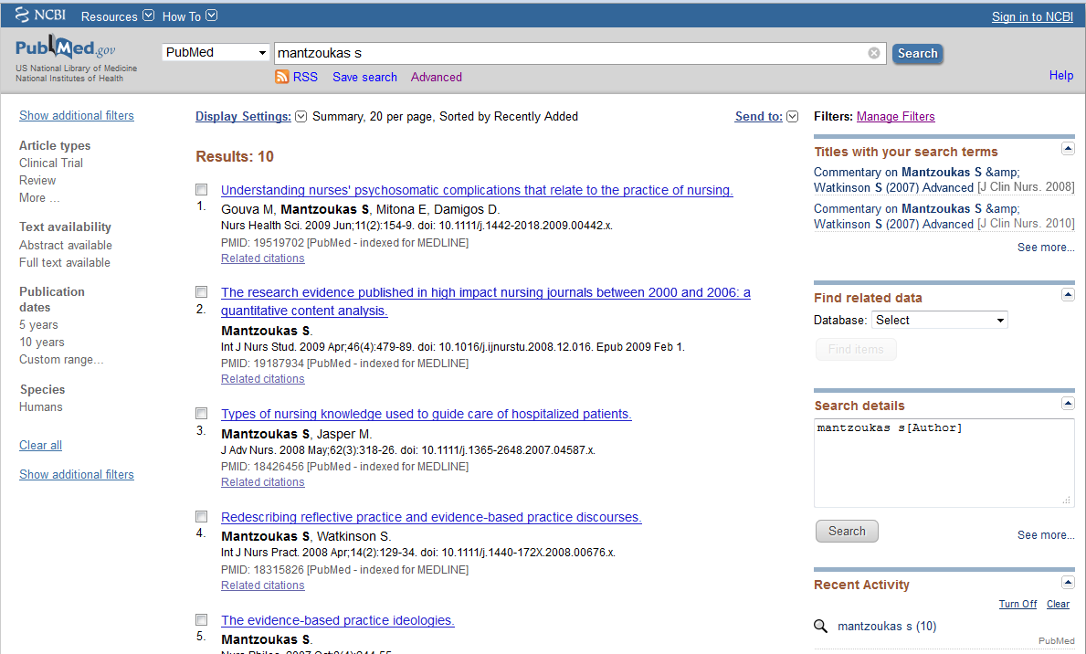Expand the Send to dropdown arrow
The image size is (1086, 654).
point(792,116)
